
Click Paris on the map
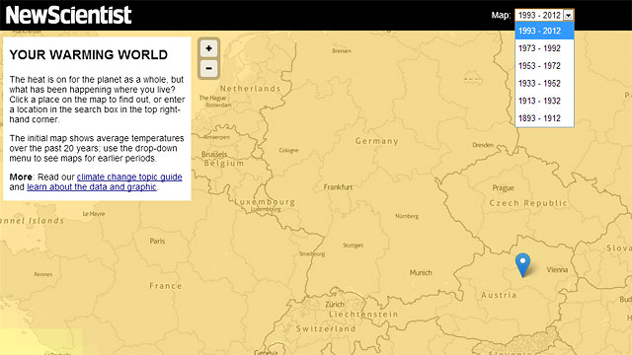(x=157, y=241)
